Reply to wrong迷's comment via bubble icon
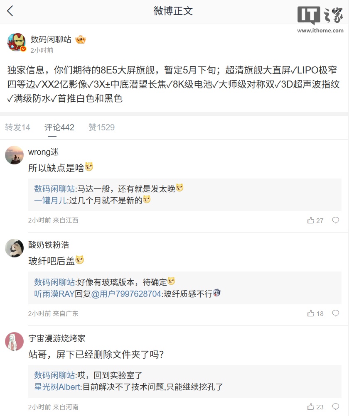This screenshot has height=416, width=349. (x=336, y=220)
